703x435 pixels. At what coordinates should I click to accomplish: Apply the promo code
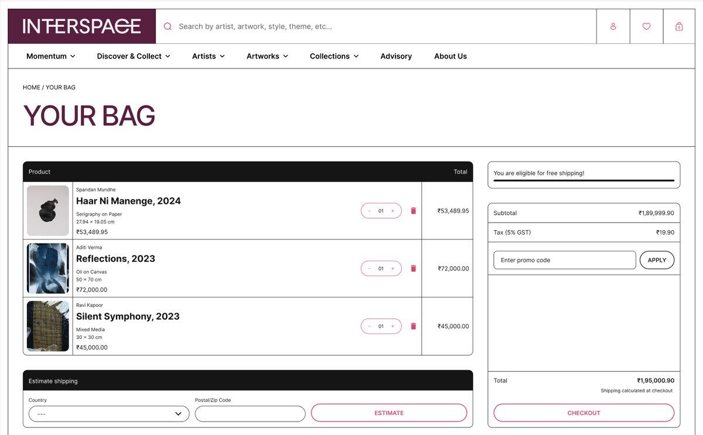657,260
